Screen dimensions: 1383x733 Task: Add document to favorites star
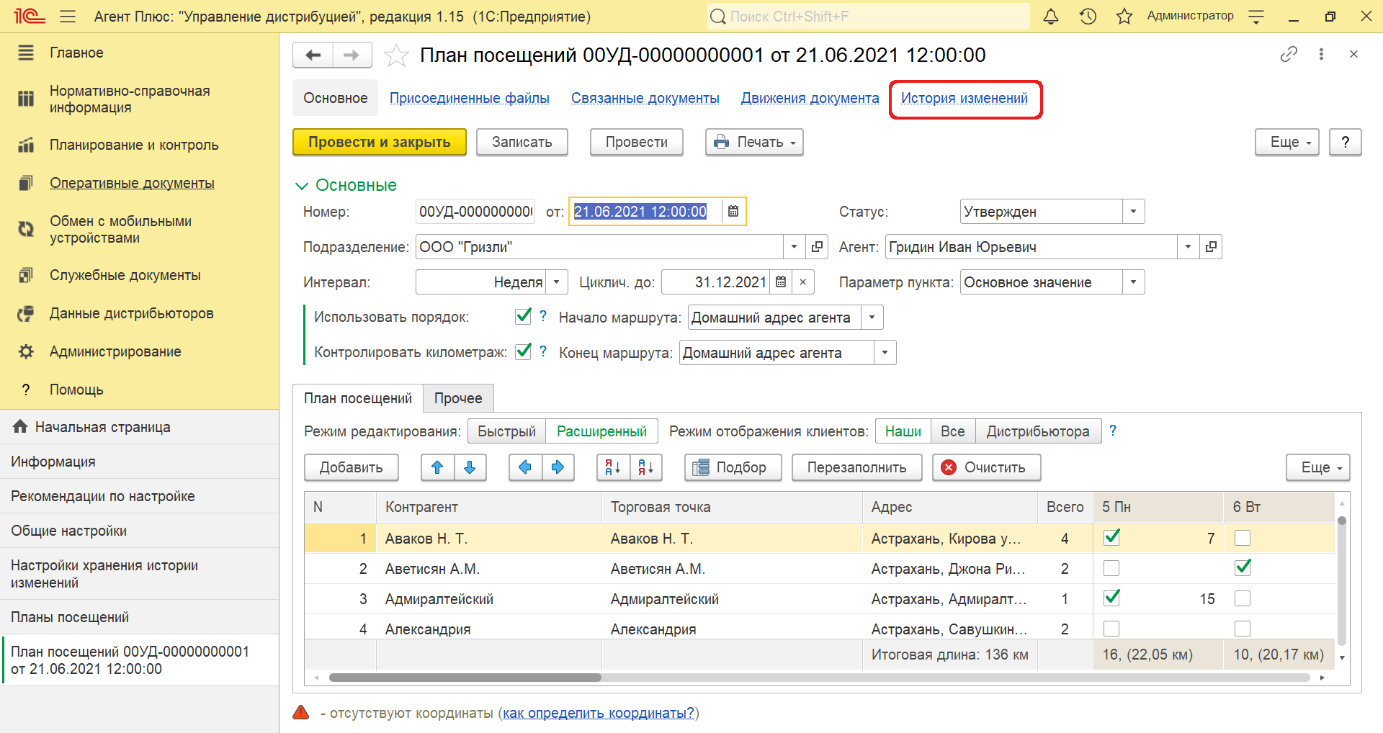click(396, 55)
